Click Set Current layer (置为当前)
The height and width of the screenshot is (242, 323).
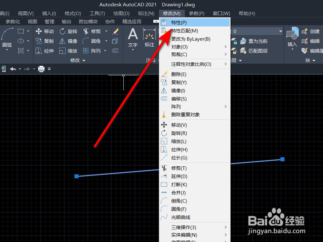click(x=254, y=41)
